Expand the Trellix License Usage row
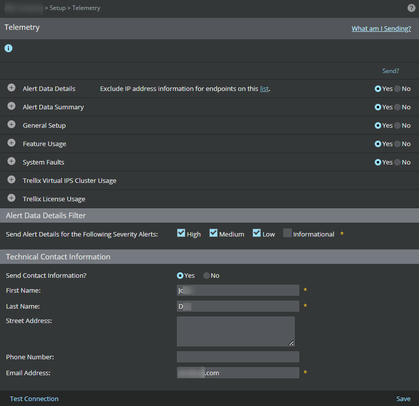The image size is (419, 406). pos(11,198)
